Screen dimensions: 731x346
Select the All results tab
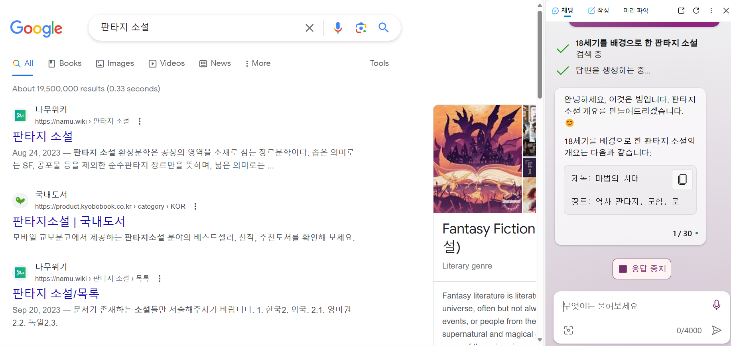(23, 63)
